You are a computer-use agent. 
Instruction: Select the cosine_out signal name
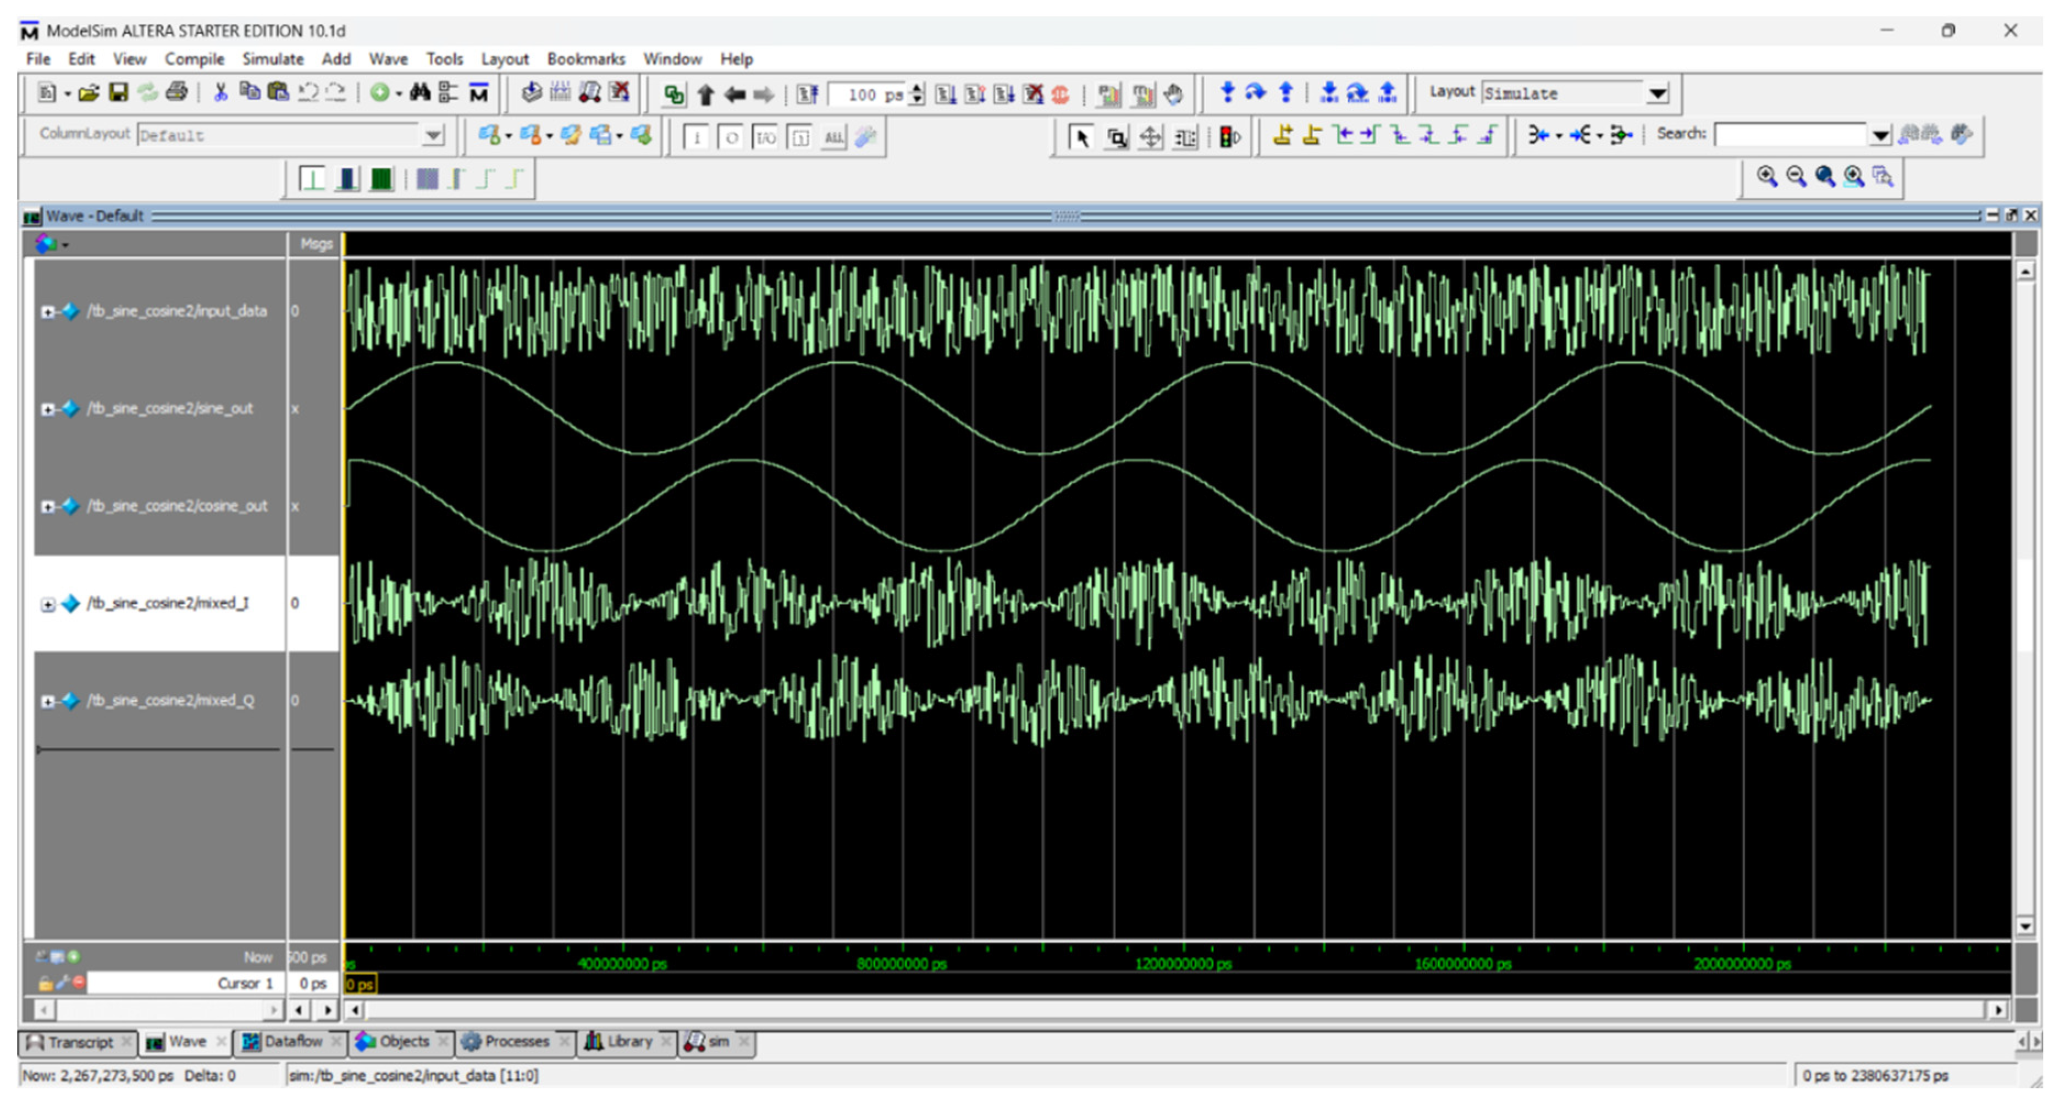click(177, 506)
